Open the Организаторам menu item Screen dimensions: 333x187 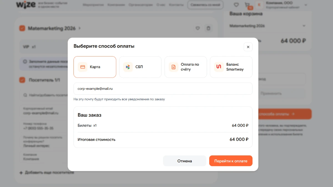pyautogui.click(x=141, y=5)
